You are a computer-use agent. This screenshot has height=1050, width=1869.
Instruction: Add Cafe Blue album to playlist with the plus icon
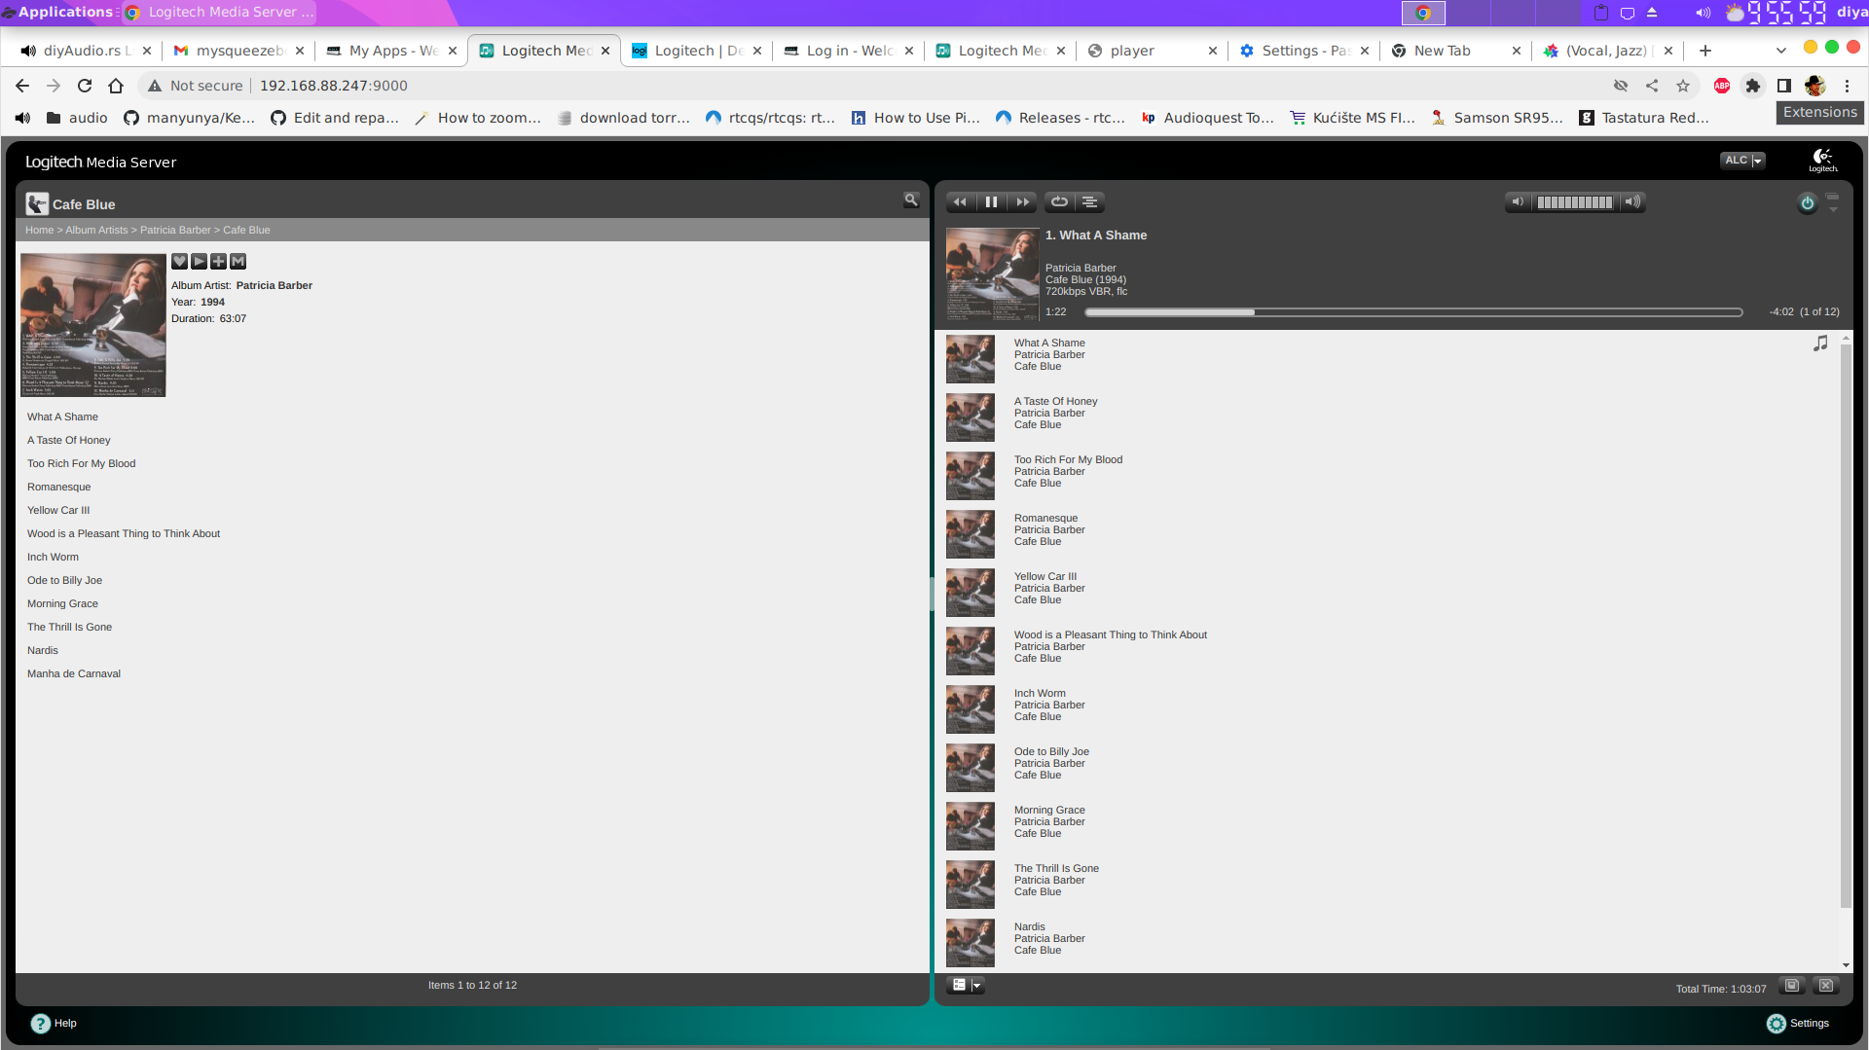click(x=219, y=261)
